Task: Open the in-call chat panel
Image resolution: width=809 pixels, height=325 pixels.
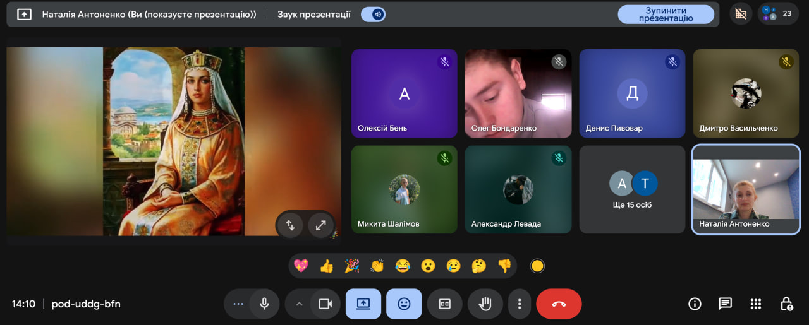Action: pyautogui.click(x=725, y=304)
